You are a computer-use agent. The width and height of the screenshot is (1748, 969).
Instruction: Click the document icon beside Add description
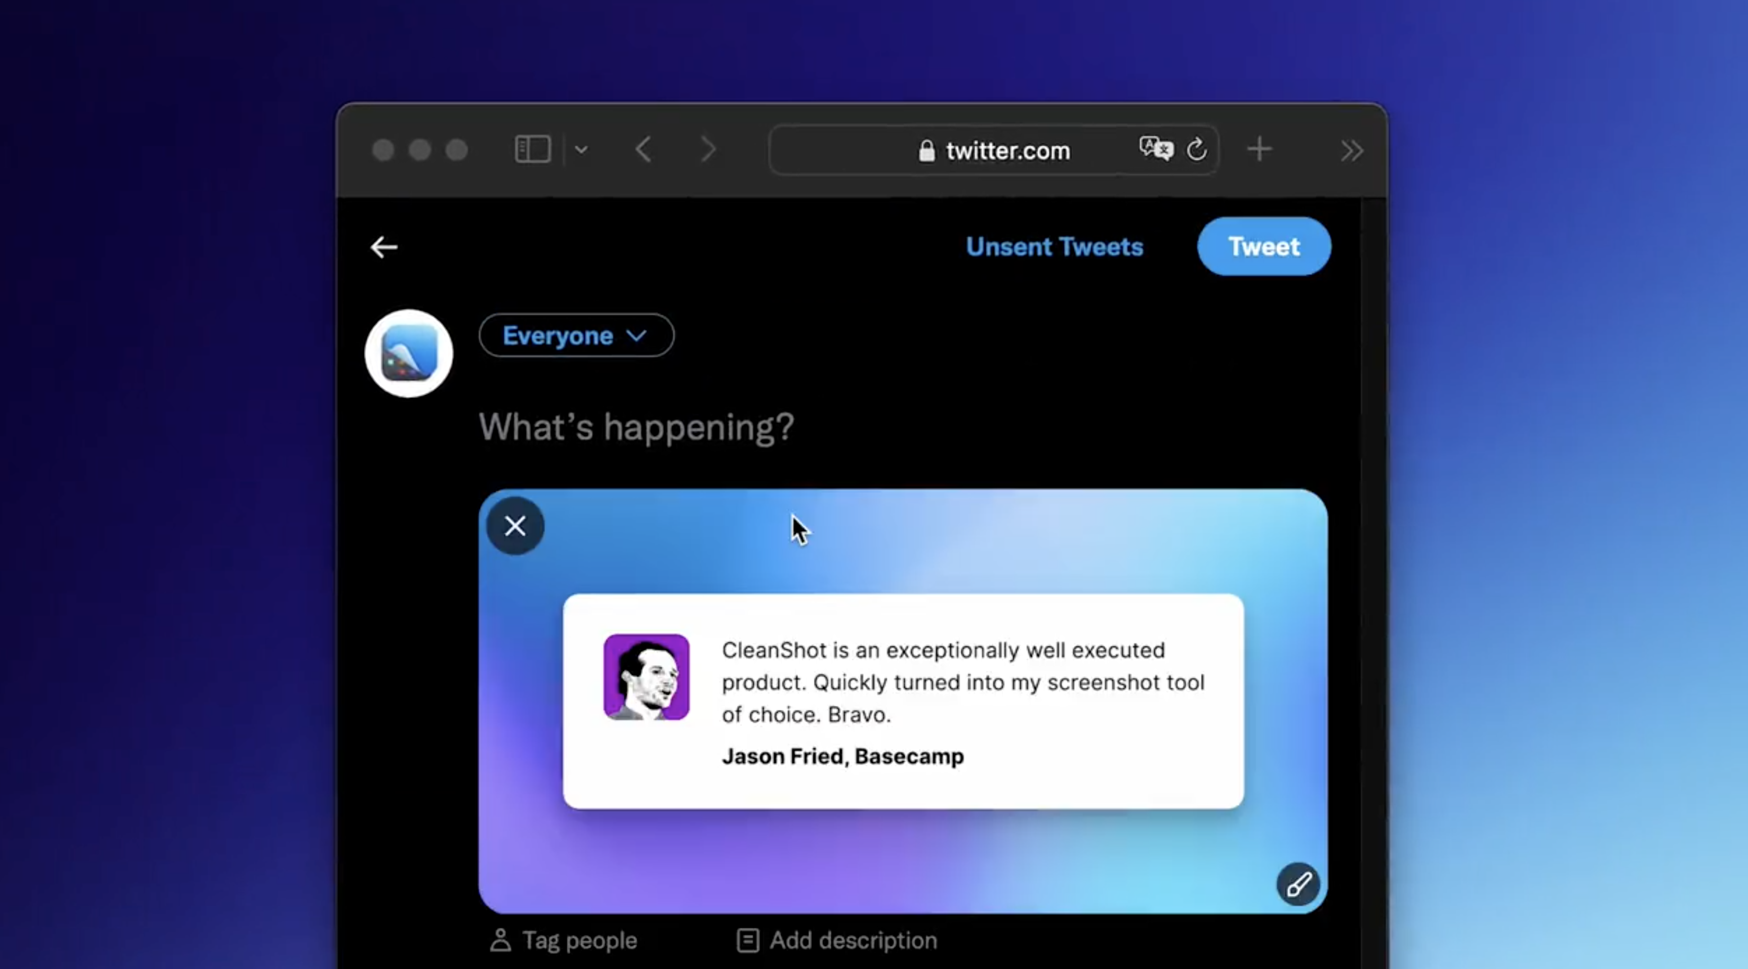(x=748, y=940)
